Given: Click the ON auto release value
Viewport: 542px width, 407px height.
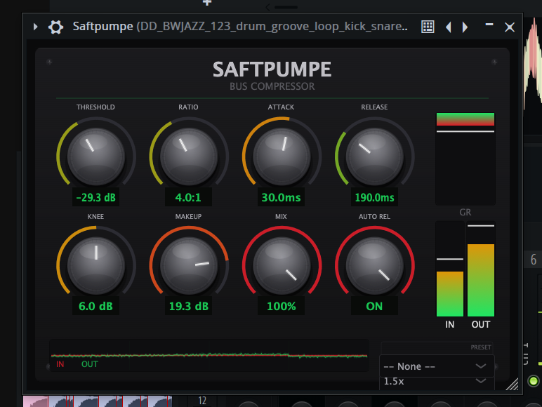Looking at the screenshot, I should (374, 306).
